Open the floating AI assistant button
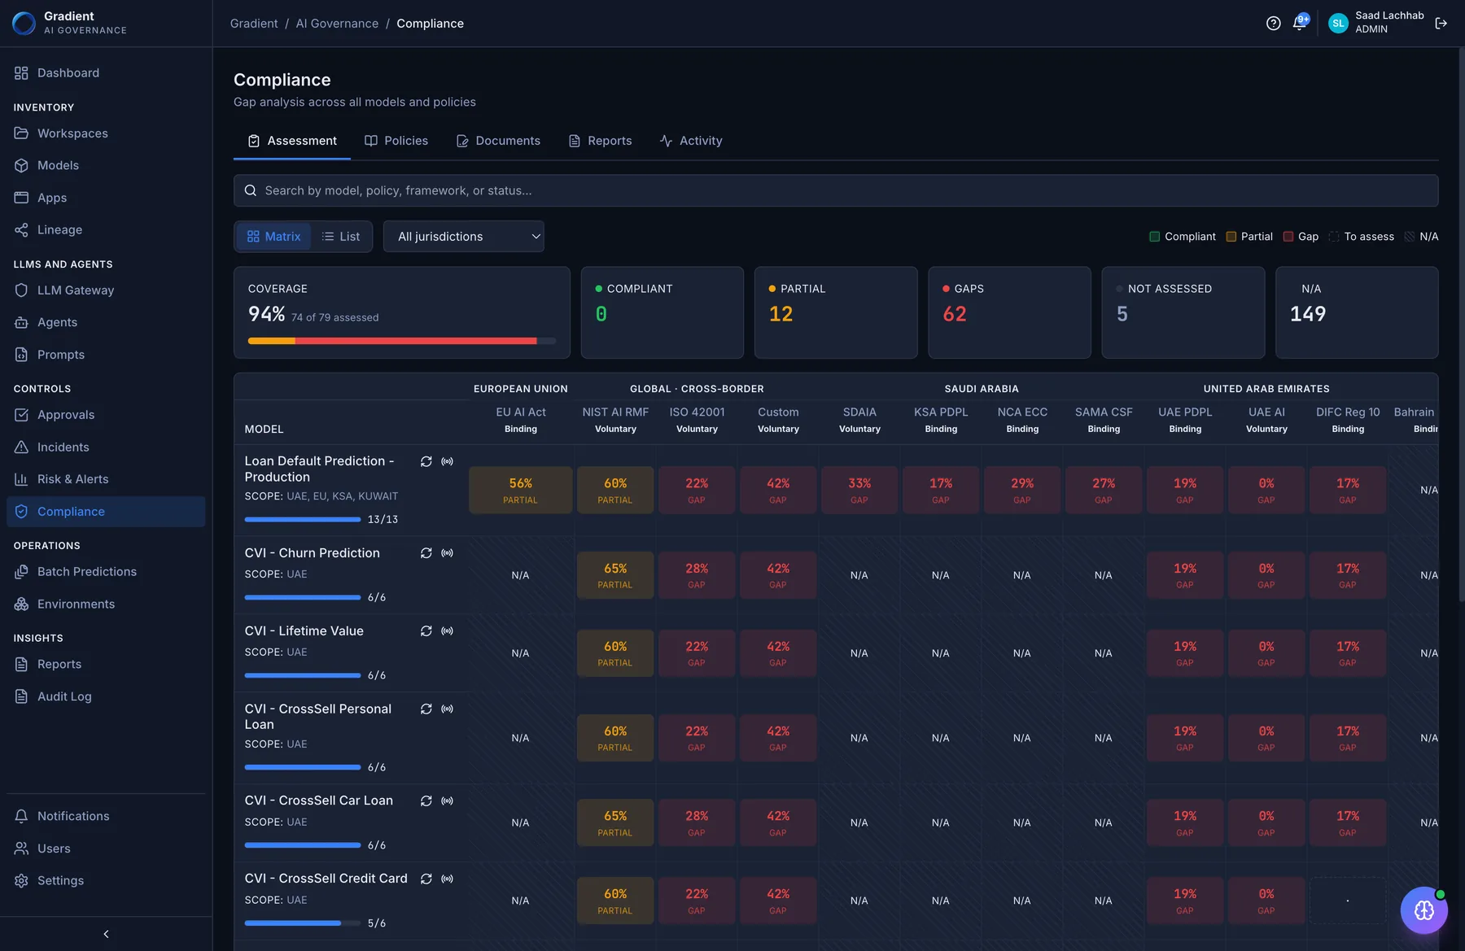 point(1423,910)
